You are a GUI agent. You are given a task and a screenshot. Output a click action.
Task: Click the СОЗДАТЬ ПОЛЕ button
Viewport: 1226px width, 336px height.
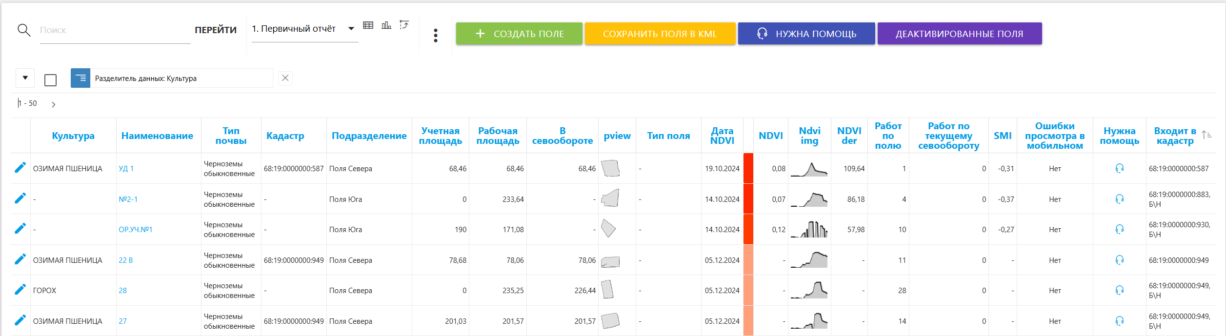[x=519, y=34]
